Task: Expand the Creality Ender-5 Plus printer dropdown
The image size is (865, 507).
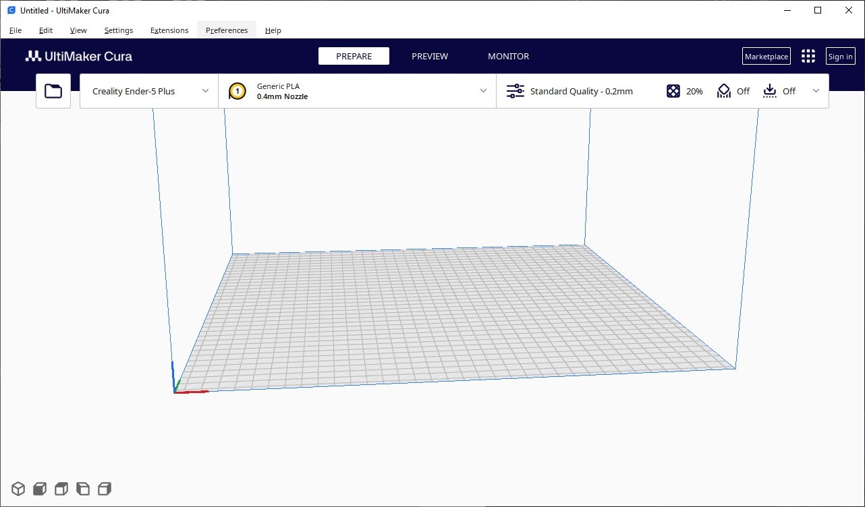Action: [x=205, y=91]
